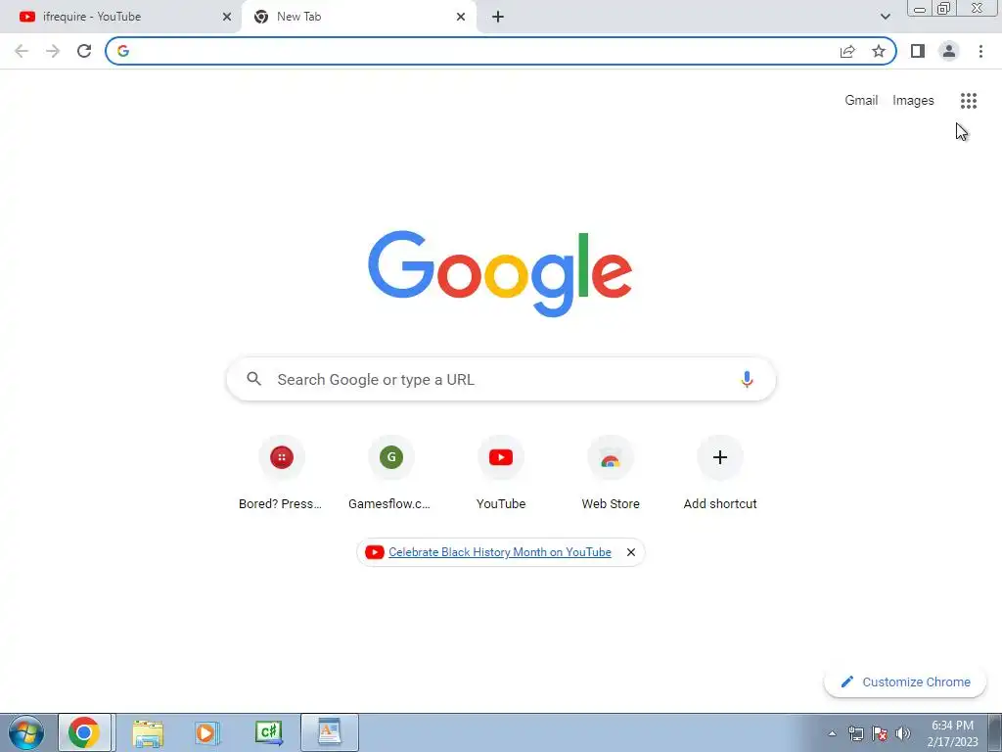The height and width of the screenshot is (752, 1002).
Task: Launch Windows Media Player from taskbar
Action: 207,732
